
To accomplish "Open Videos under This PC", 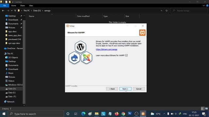I will click(11, 81).
